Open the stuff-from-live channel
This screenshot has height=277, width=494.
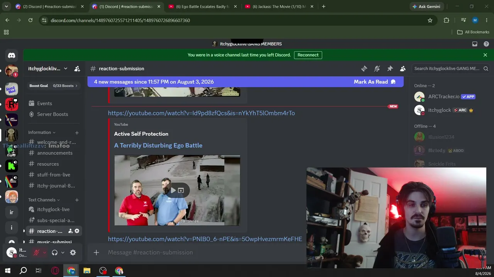(54, 175)
